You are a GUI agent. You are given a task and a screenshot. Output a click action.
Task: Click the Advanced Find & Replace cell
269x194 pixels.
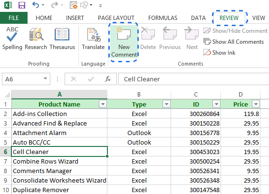pyautogui.click(x=59, y=123)
